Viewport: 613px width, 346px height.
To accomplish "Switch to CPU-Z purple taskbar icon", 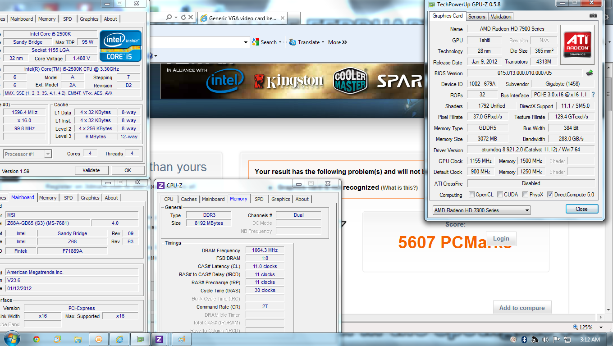I will [159, 339].
